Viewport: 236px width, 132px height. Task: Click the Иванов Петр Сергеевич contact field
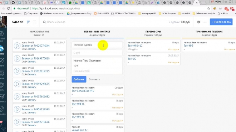coord(97,60)
